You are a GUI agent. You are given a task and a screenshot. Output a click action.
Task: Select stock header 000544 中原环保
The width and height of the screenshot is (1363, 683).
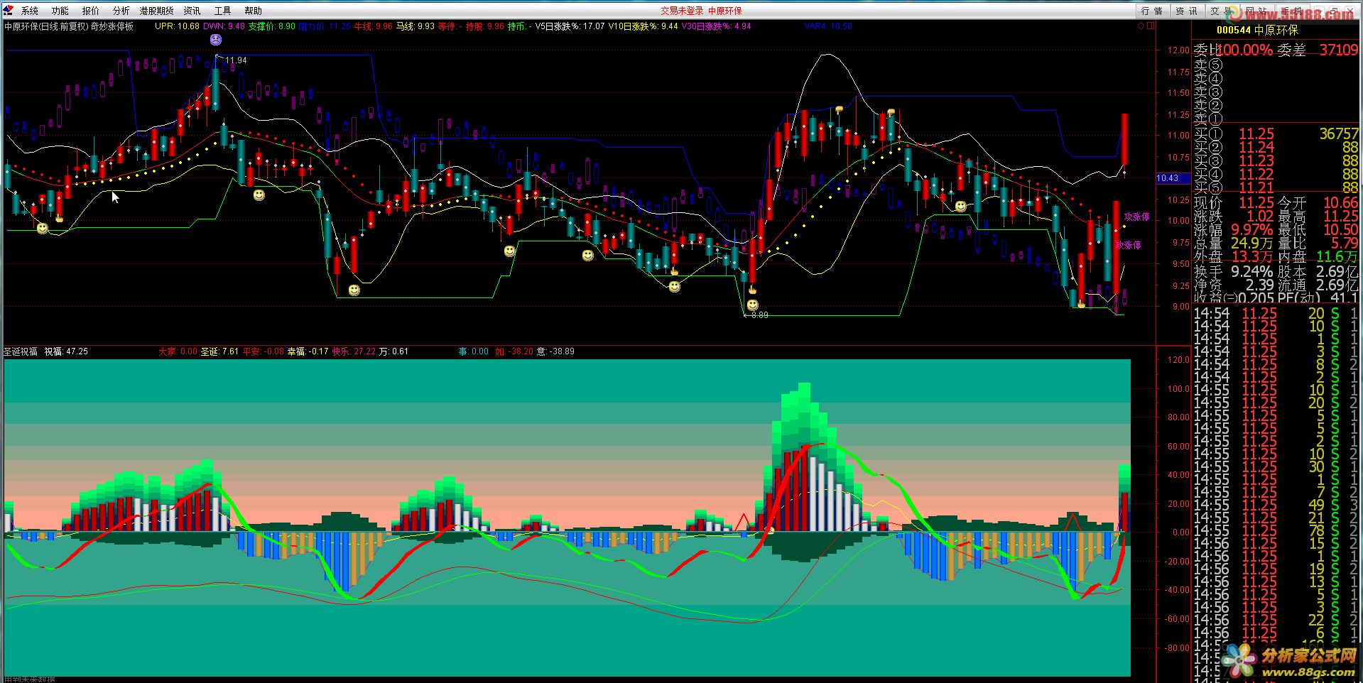tap(1257, 30)
